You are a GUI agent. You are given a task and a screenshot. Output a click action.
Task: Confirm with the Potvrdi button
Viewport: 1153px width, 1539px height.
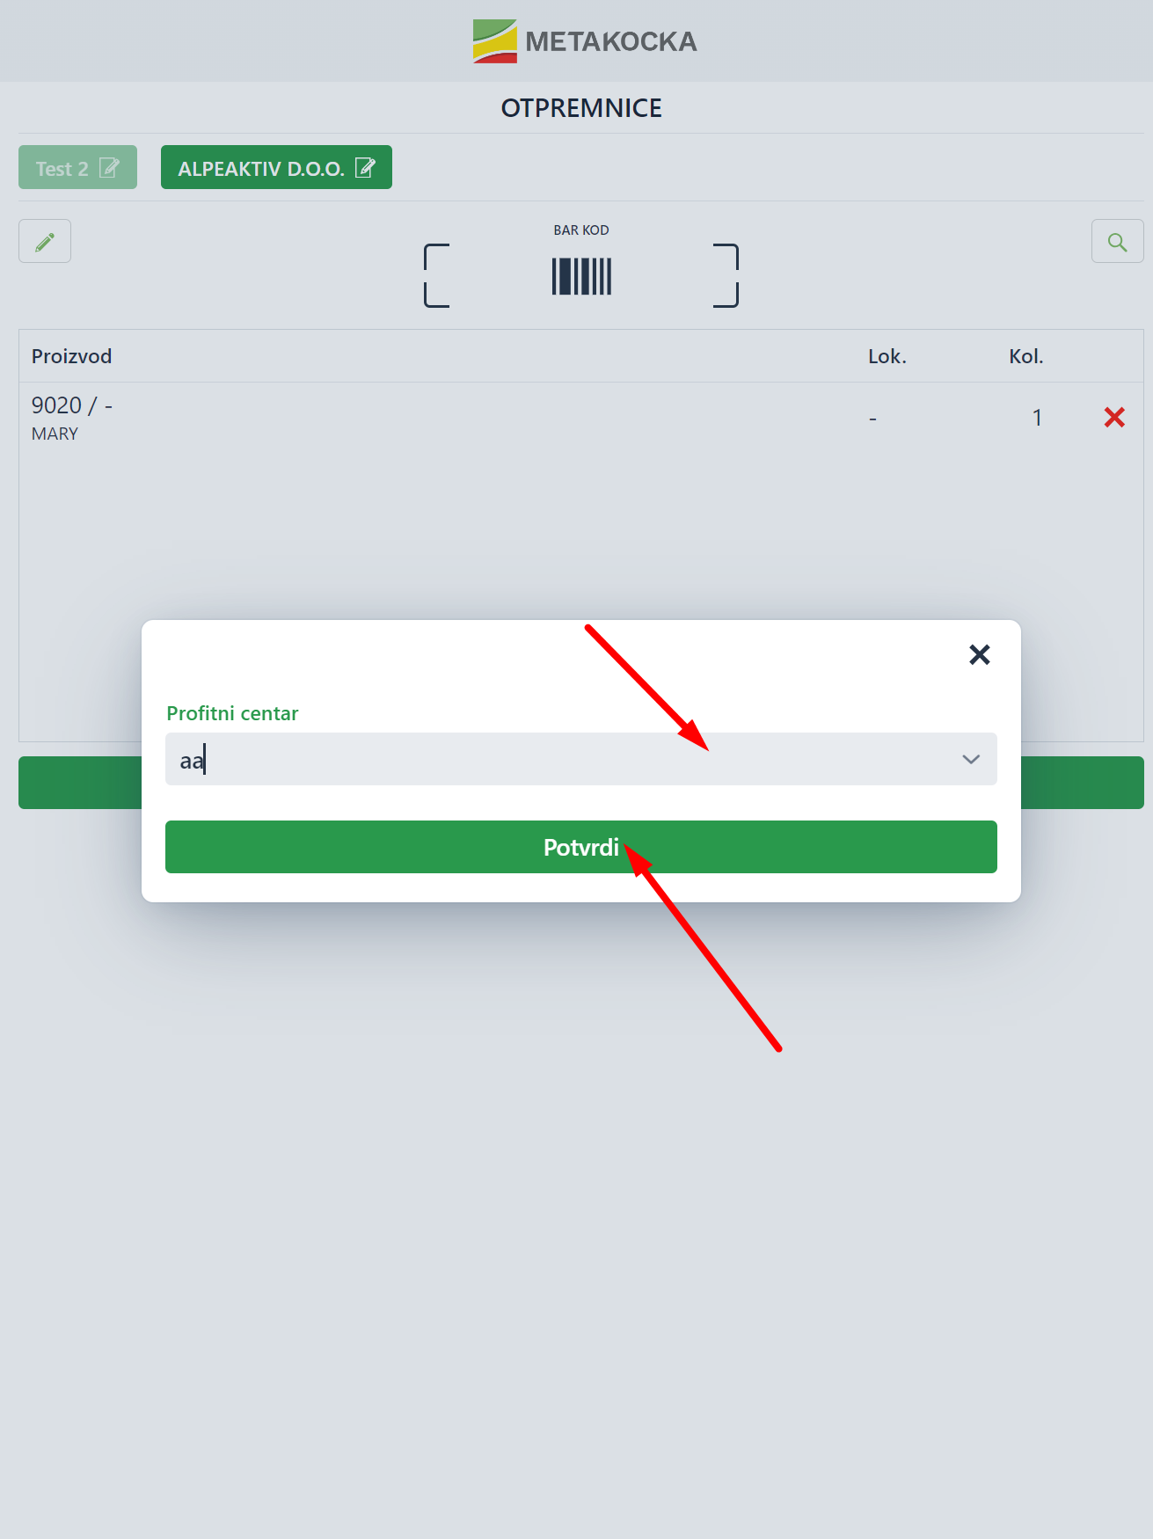(x=581, y=847)
